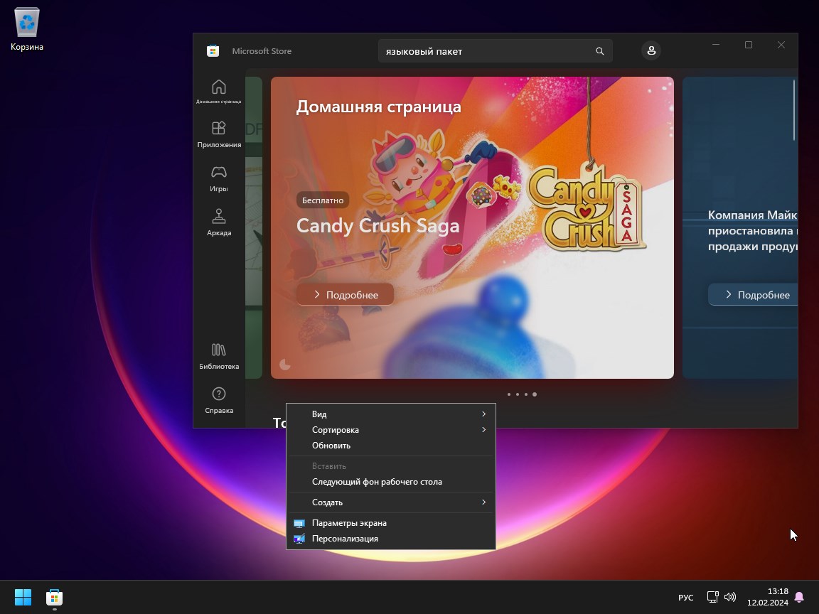
Task: Select Следующий фон рабочего стола
Action: [391, 482]
